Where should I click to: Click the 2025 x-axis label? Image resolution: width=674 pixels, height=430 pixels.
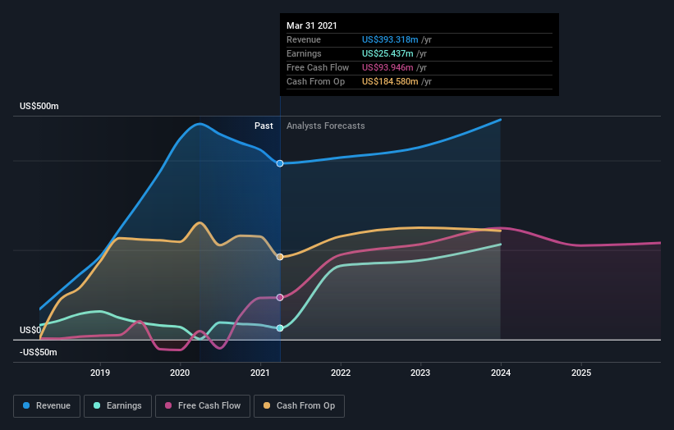tap(581, 373)
